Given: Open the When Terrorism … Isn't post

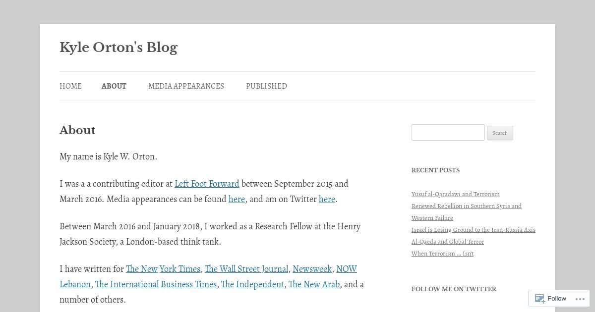Looking at the screenshot, I should [442, 254].
